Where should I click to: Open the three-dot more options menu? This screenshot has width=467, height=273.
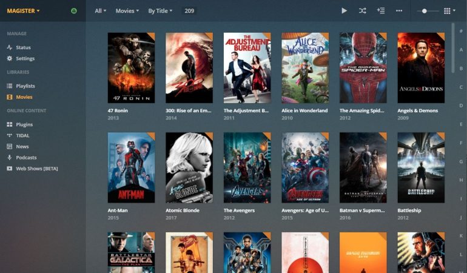(x=398, y=11)
